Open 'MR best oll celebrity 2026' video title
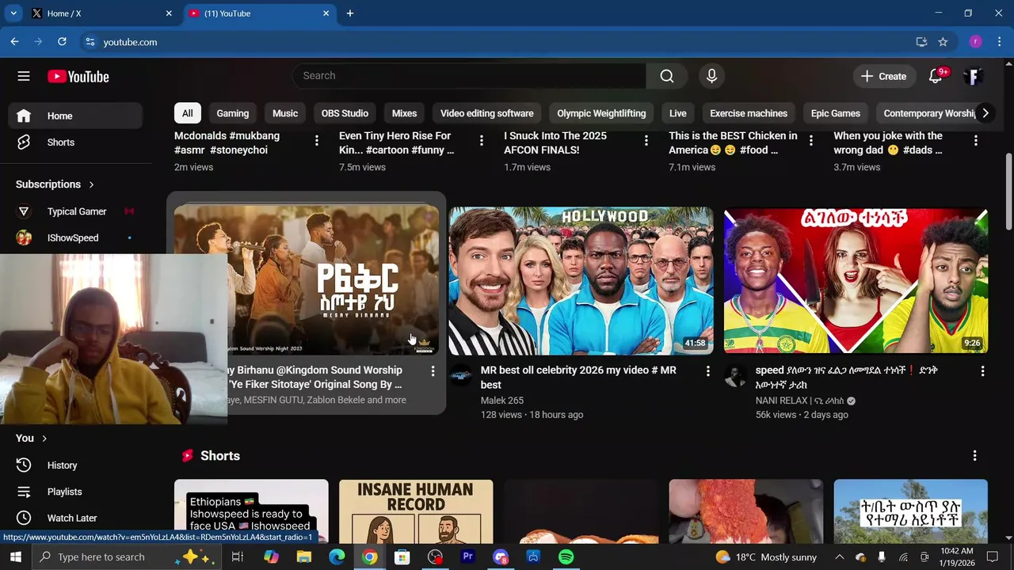1014x570 pixels. coord(578,377)
